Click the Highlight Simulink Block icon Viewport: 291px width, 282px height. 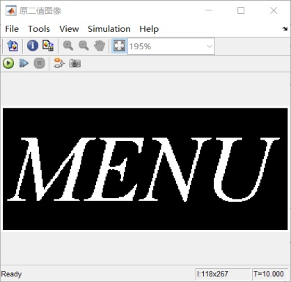(x=59, y=63)
